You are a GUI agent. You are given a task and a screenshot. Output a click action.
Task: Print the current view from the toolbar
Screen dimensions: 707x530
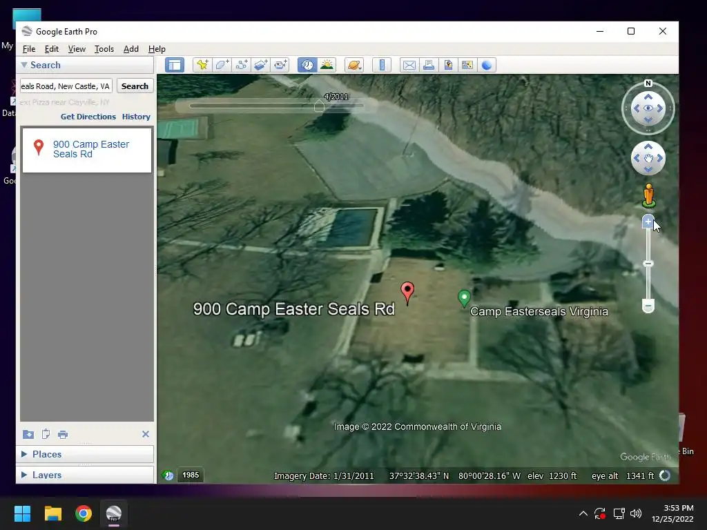coord(428,65)
